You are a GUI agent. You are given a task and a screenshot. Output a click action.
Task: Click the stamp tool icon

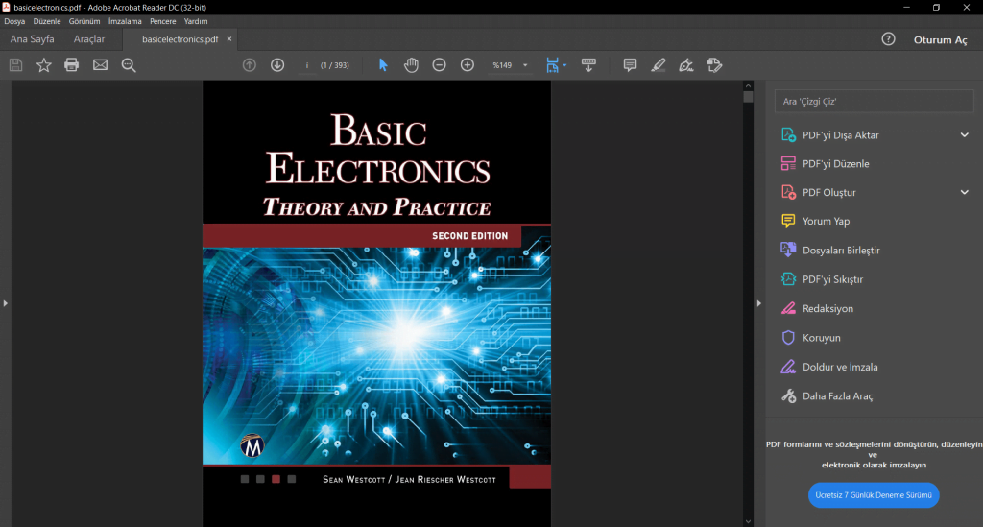(x=714, y=65)
